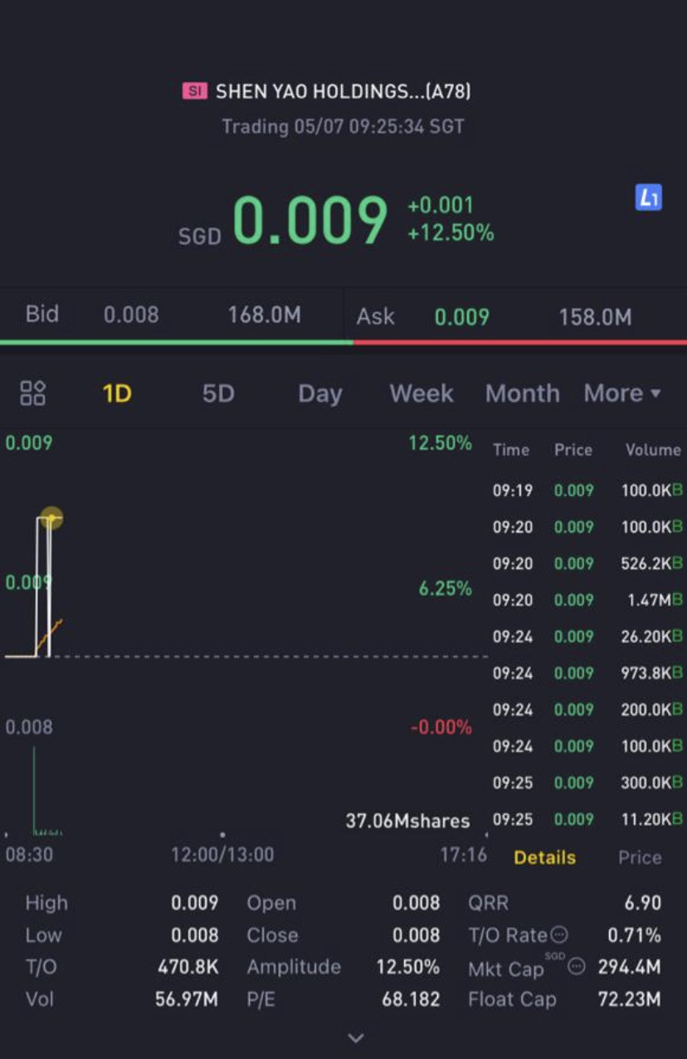Tap the Ask volume 158.0M
This screenshot has height=1059, width=687.
click(x=595, y=316)
